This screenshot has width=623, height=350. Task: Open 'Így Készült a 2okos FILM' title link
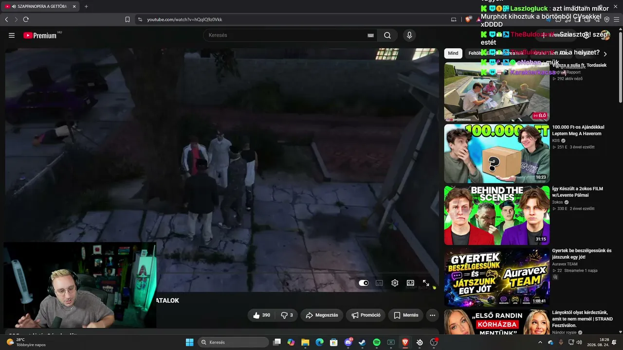coord(577,192)
